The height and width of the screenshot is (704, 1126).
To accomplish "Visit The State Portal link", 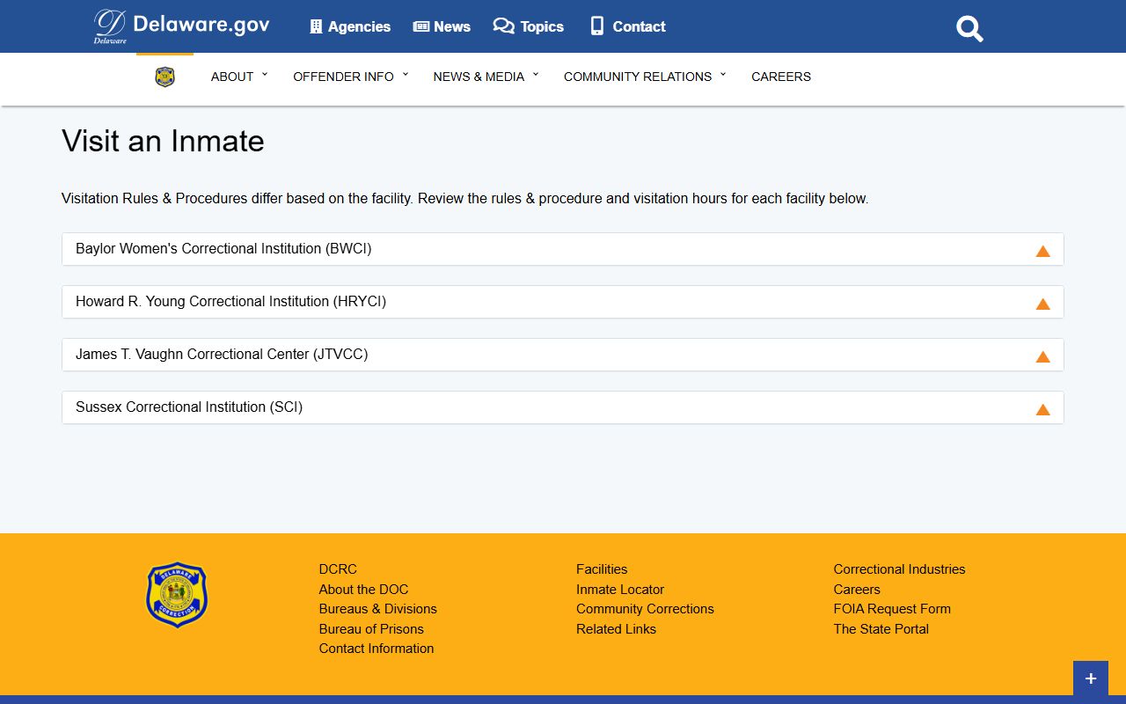I will 881,629.
